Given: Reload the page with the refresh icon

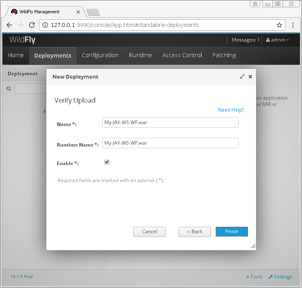Looking at the screenshot, I should 32,25.
